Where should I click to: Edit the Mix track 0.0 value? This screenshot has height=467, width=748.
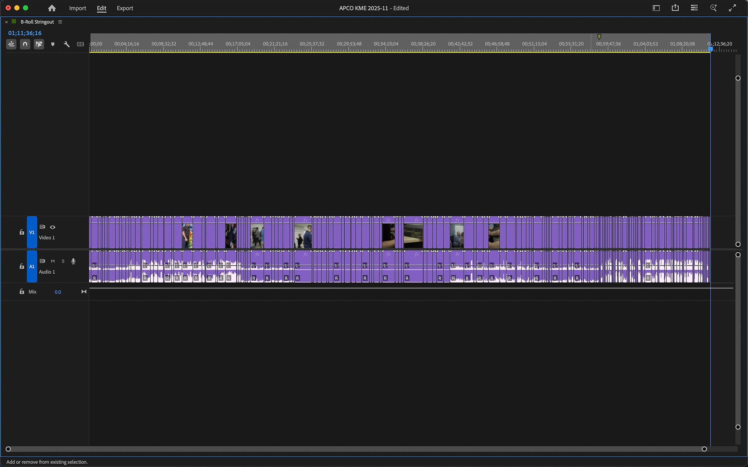58,292
